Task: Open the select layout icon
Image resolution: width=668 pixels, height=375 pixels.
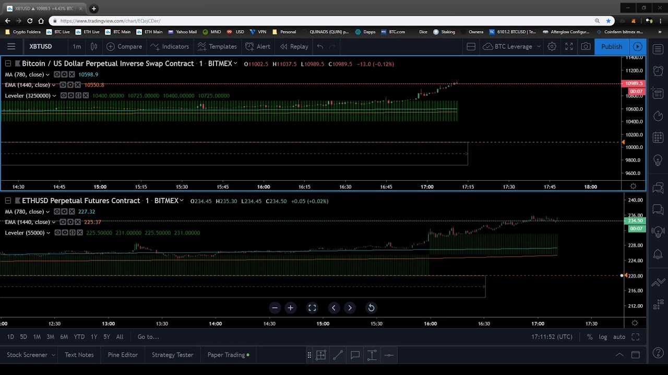Action: (471, 46)
